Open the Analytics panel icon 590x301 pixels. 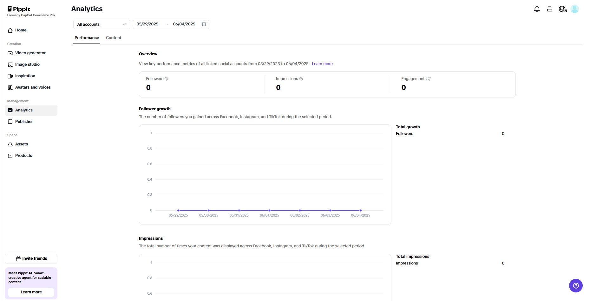pos(10,110)
